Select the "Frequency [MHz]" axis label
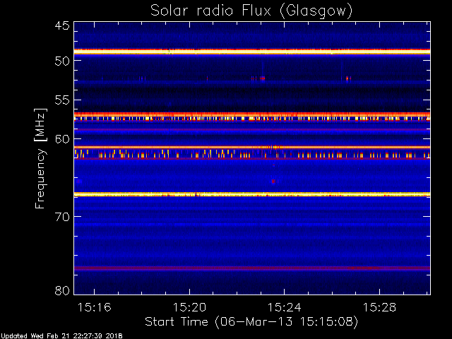The width and height of the screenshot is (452, 339). pos(40,158)
